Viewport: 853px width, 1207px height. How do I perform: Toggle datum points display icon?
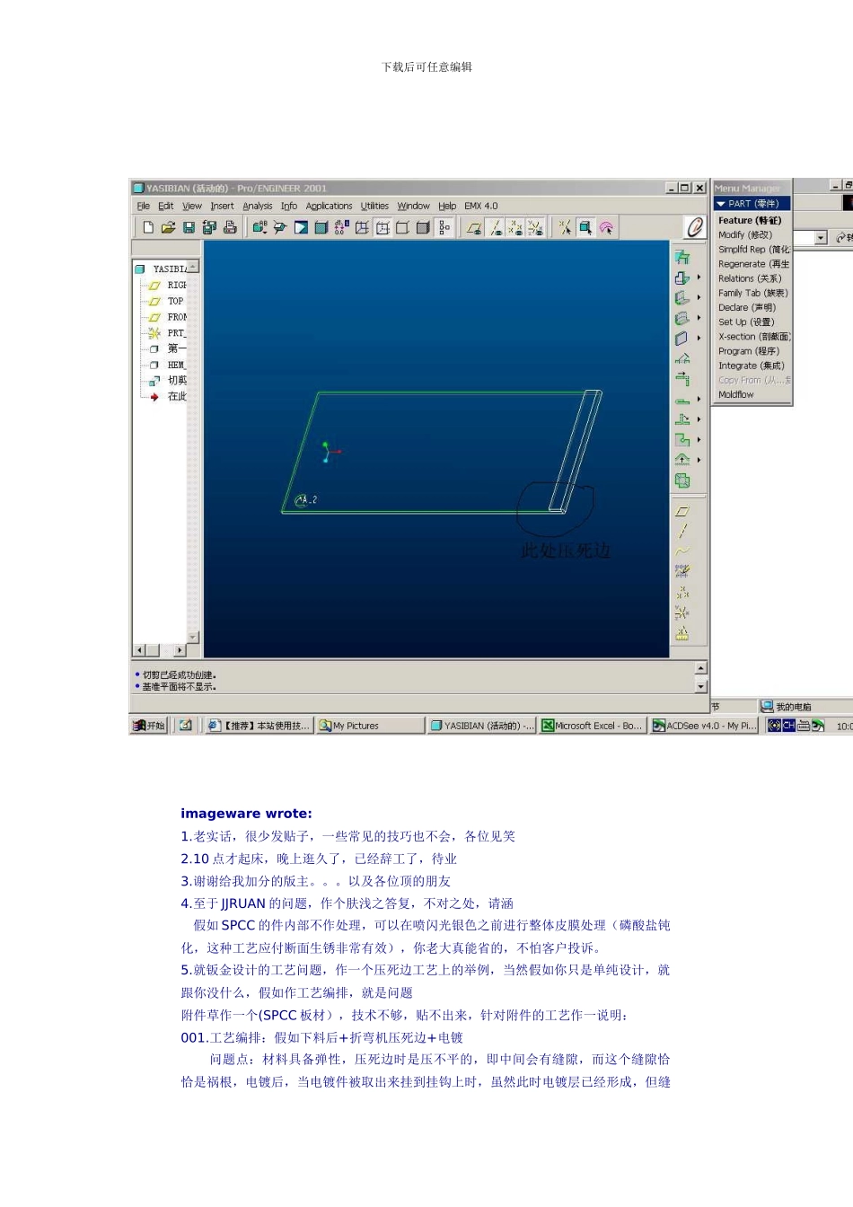[x=515, y=228]
